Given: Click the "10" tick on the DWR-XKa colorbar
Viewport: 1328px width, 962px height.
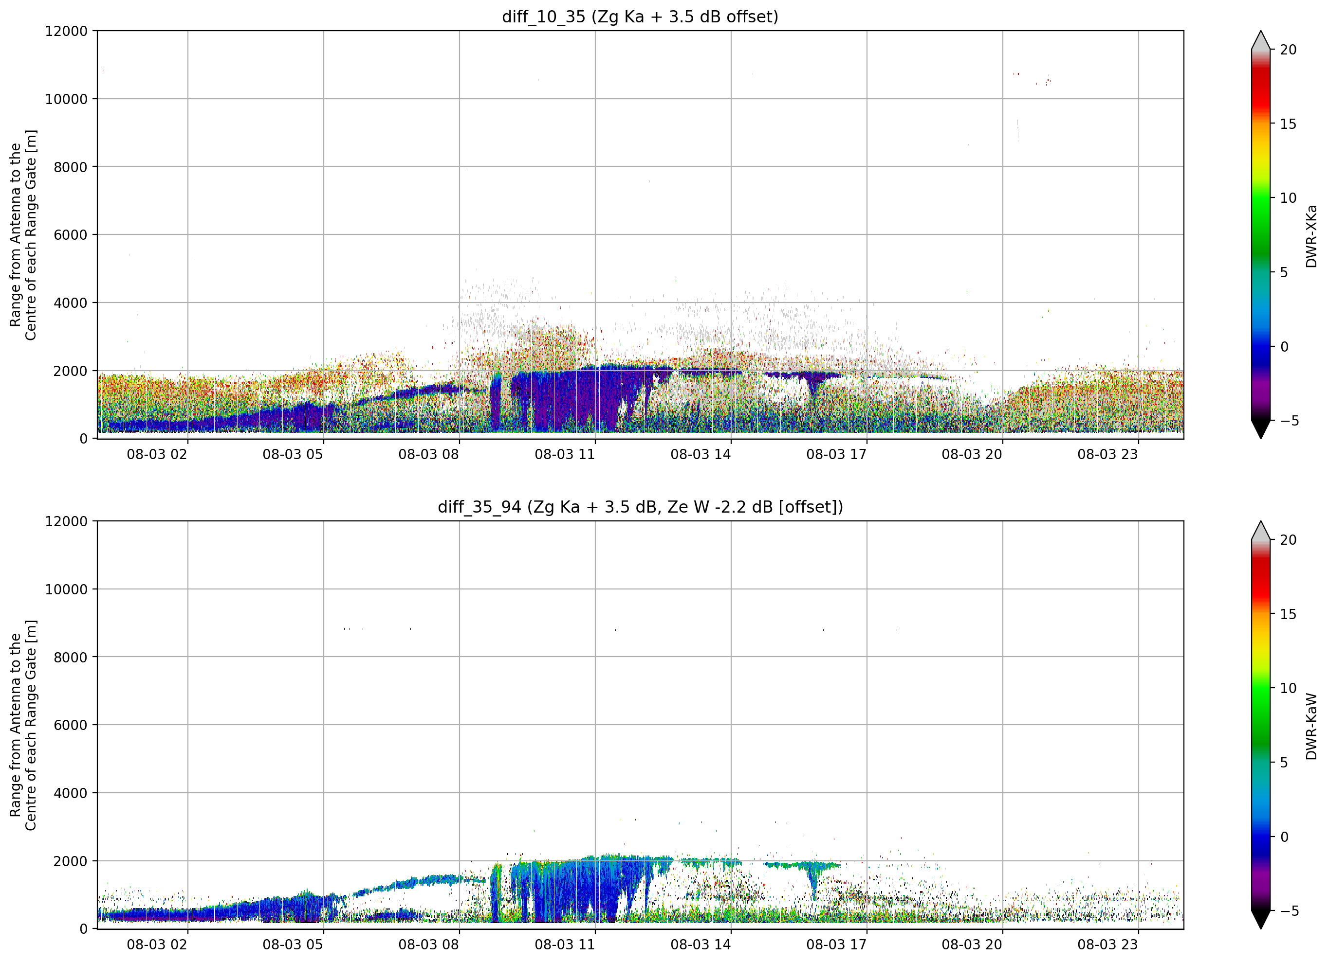Looking at the screenshot, I should click(x=1288, y=198).
